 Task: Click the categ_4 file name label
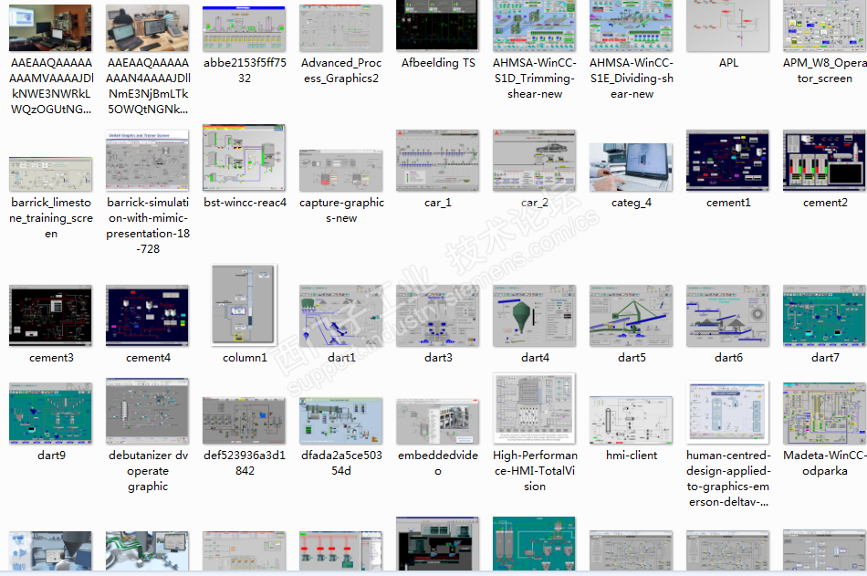(632, 203)
